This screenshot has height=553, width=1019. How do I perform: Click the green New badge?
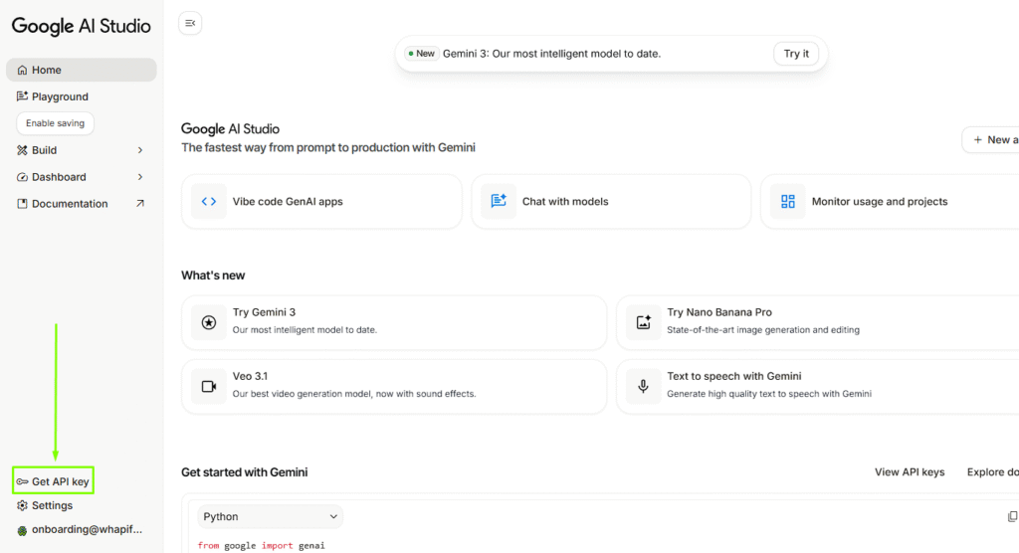(x=422, y=54)
